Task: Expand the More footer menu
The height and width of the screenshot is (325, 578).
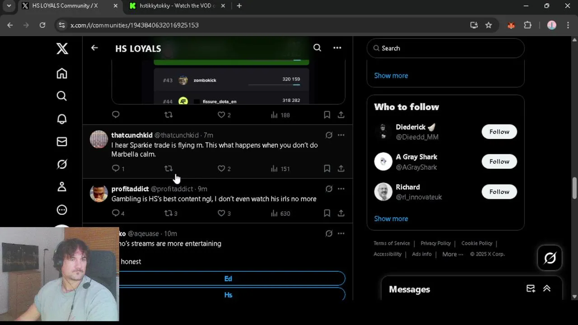Action: point(452,254)
